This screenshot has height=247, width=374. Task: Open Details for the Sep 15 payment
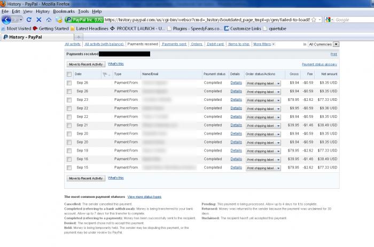pyautogui.click(x=236, y=168)
